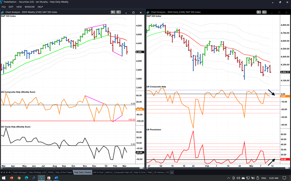Add a new workspace tab with plus button

tap(172, 173)
